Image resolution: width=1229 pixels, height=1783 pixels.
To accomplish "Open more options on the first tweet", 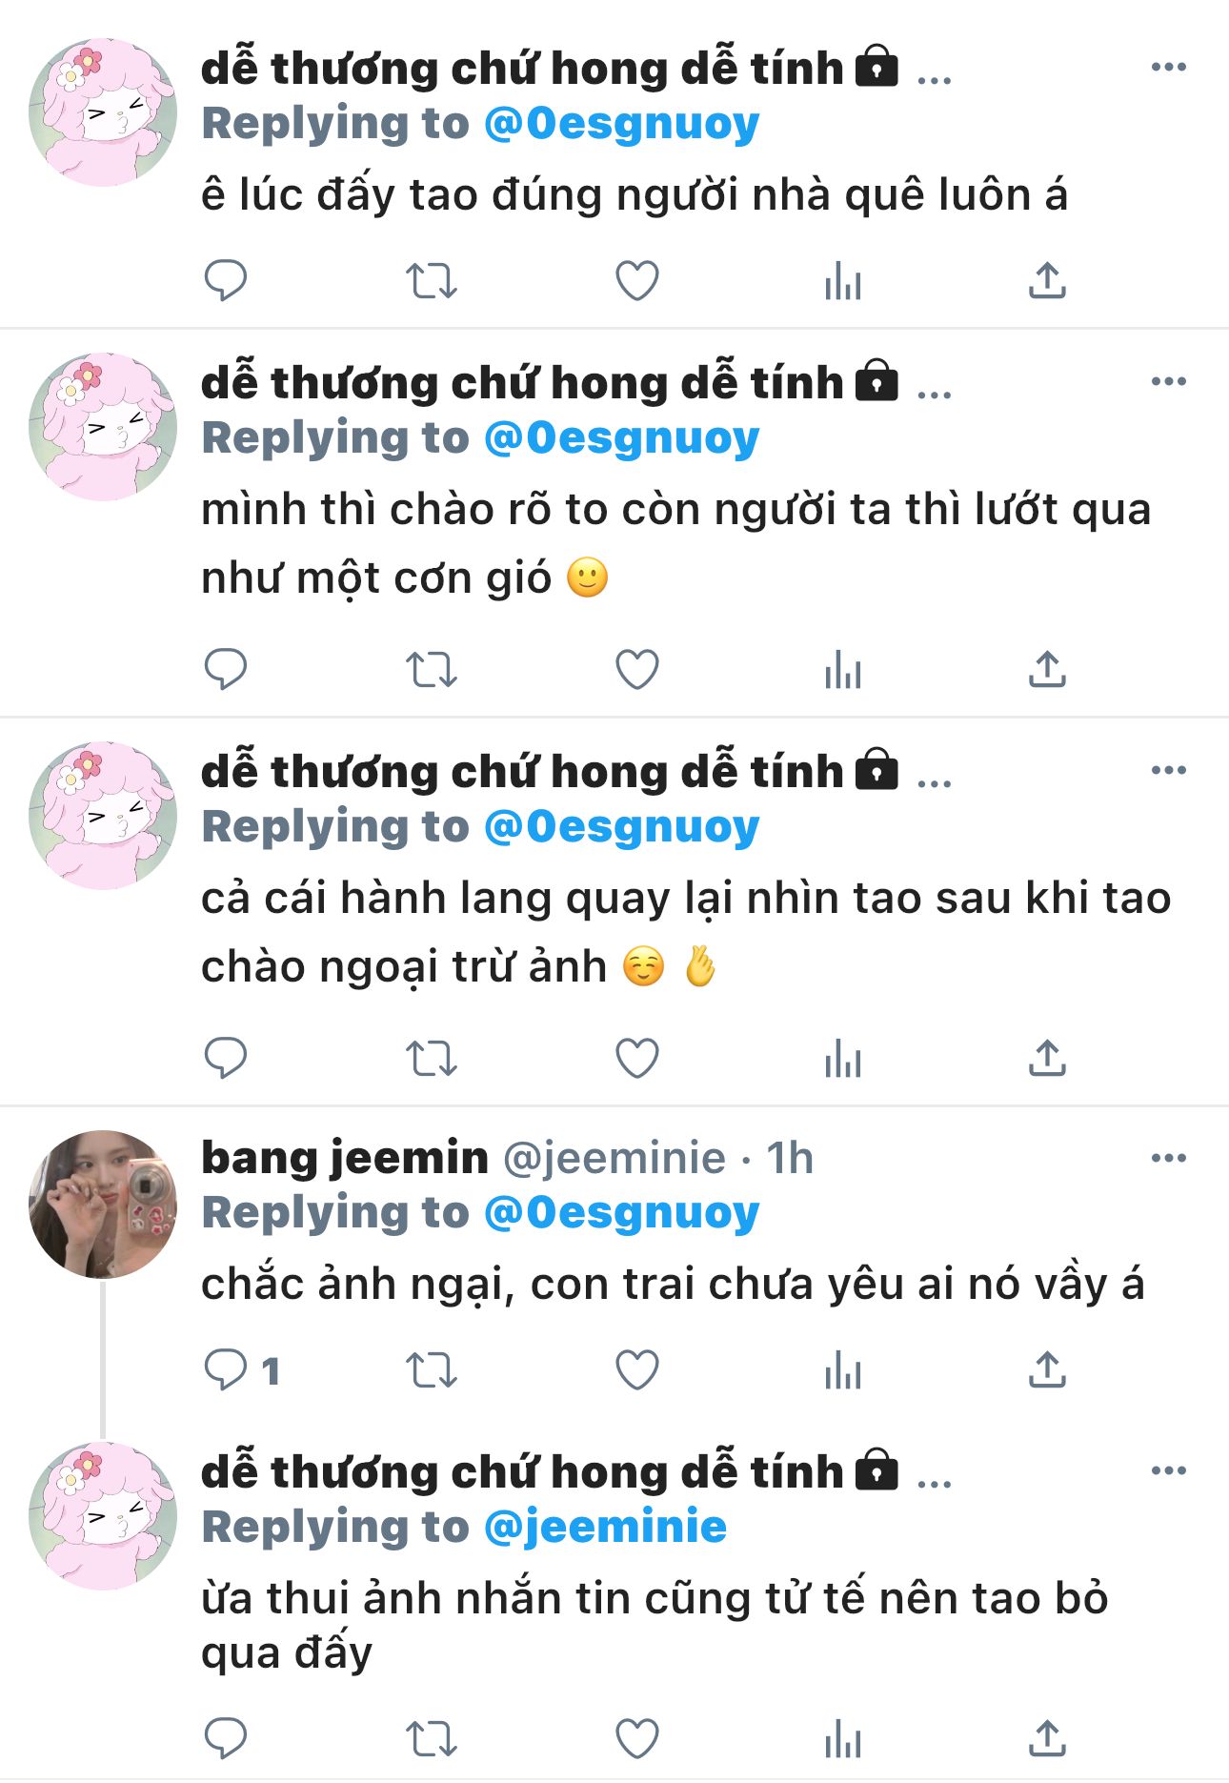I will tap(1169, 67).
